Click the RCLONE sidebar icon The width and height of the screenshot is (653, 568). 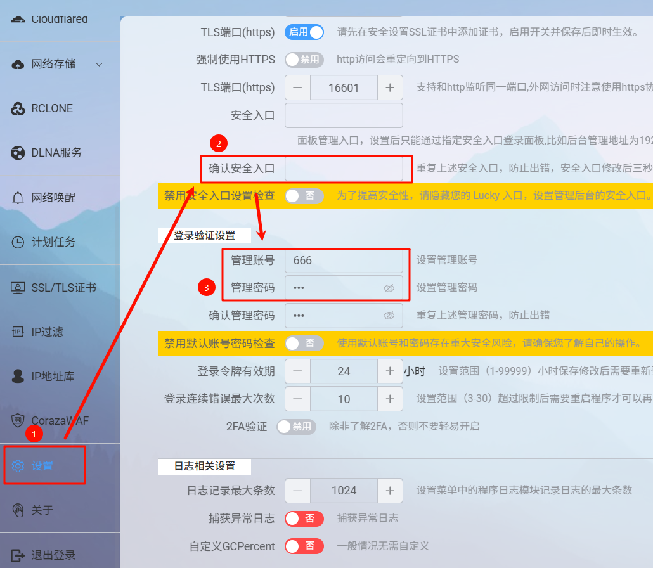click(x=18, y=109)
